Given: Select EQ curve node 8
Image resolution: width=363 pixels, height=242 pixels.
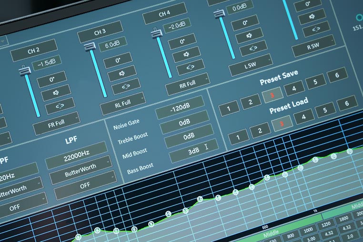Looking at the screenshot, I should coord(134,229).
